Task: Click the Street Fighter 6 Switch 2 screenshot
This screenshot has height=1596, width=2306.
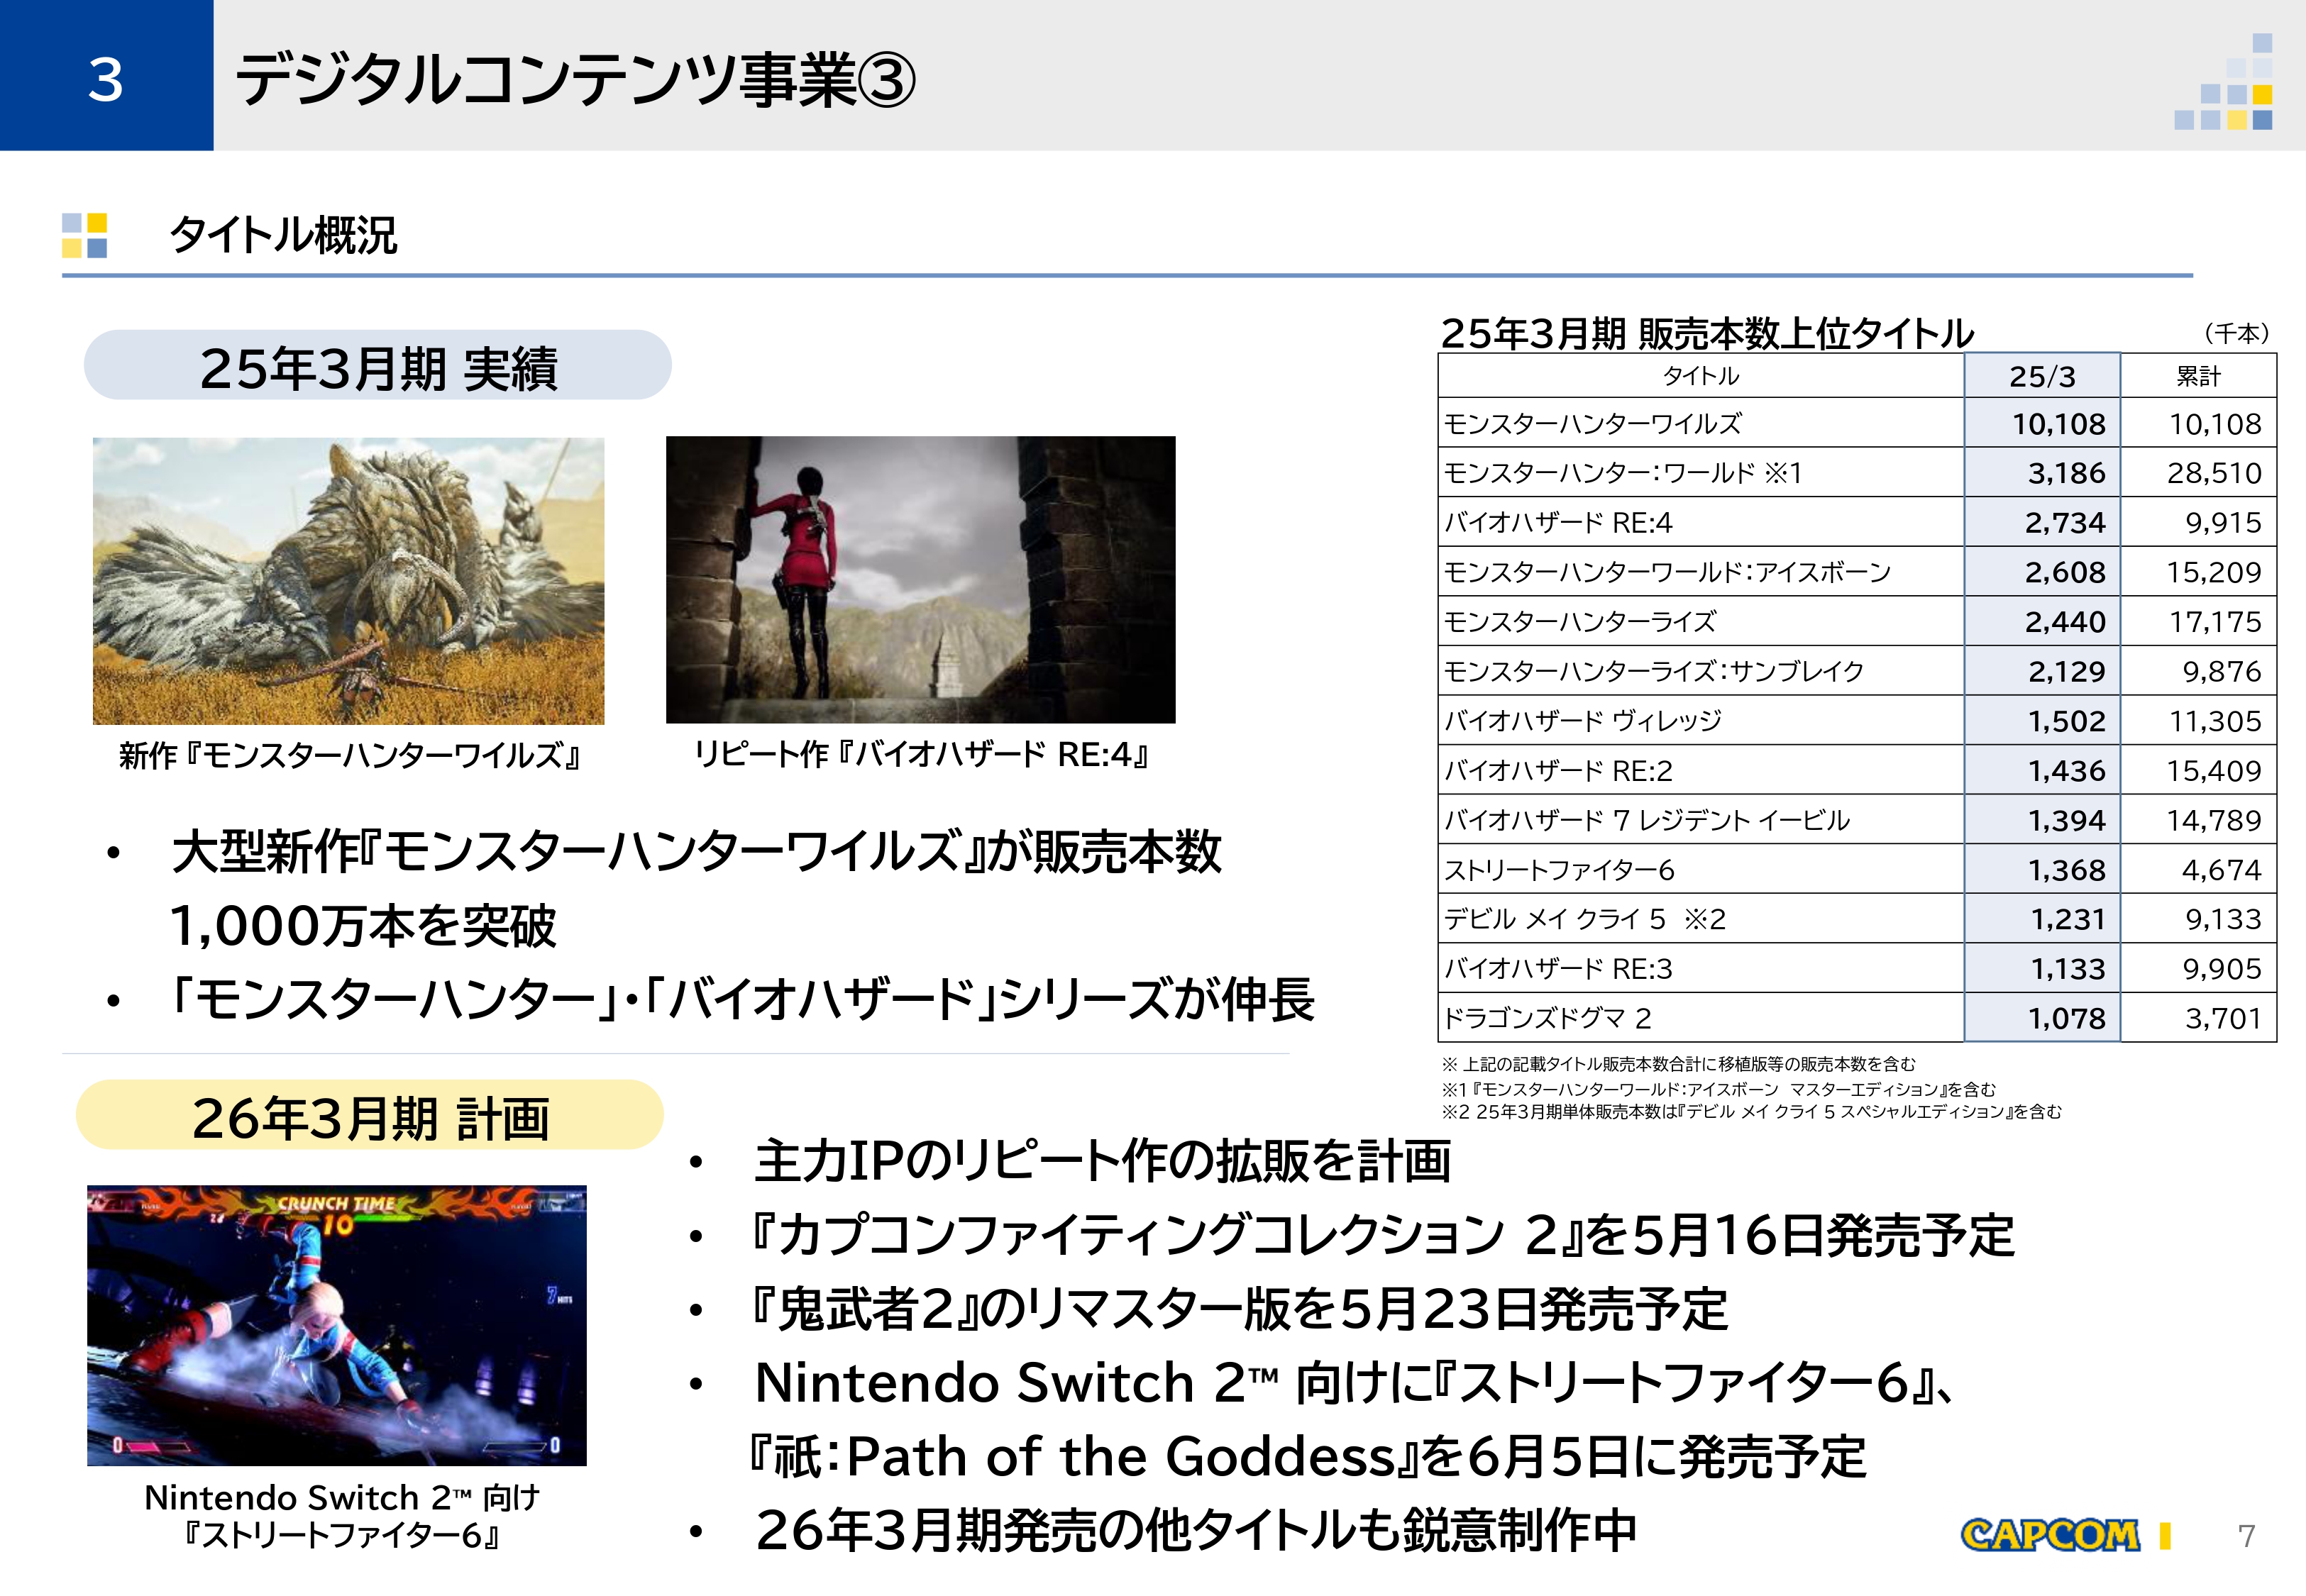Action: 337,1326
